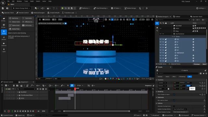This screenshot has height=117, width=208.
Task: Click the Sequencer play forward button
Action: (25, 111)
